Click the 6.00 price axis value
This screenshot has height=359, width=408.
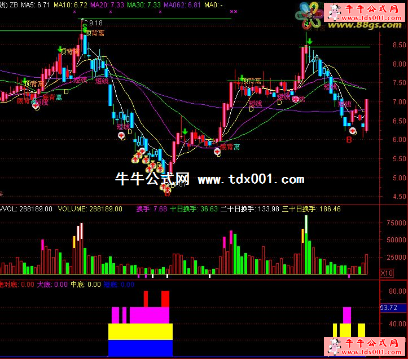399,140
